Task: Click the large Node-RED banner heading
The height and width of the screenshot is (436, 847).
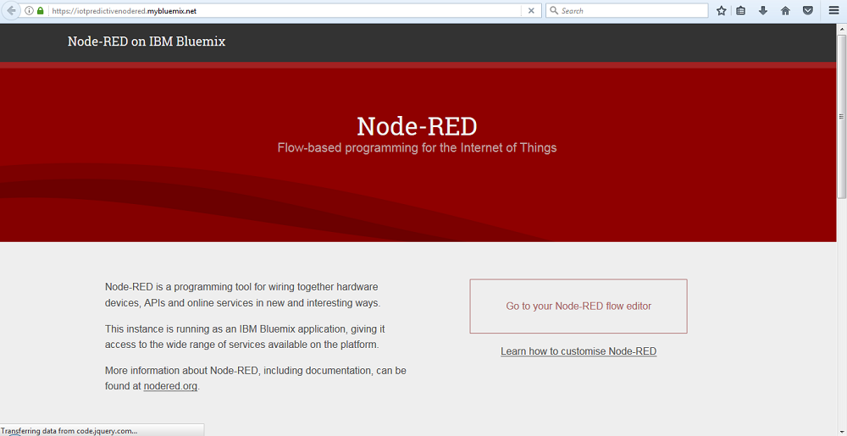Action: (x=417, y=126)
